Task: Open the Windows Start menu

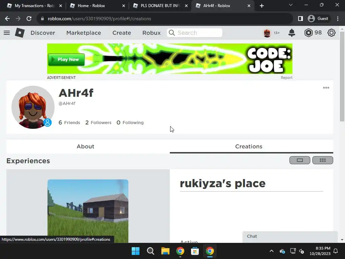Action: (135, 251)
